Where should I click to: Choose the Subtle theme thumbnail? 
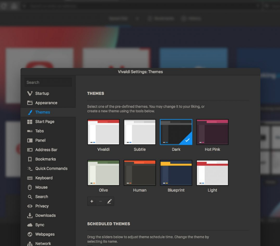[140, 132]
